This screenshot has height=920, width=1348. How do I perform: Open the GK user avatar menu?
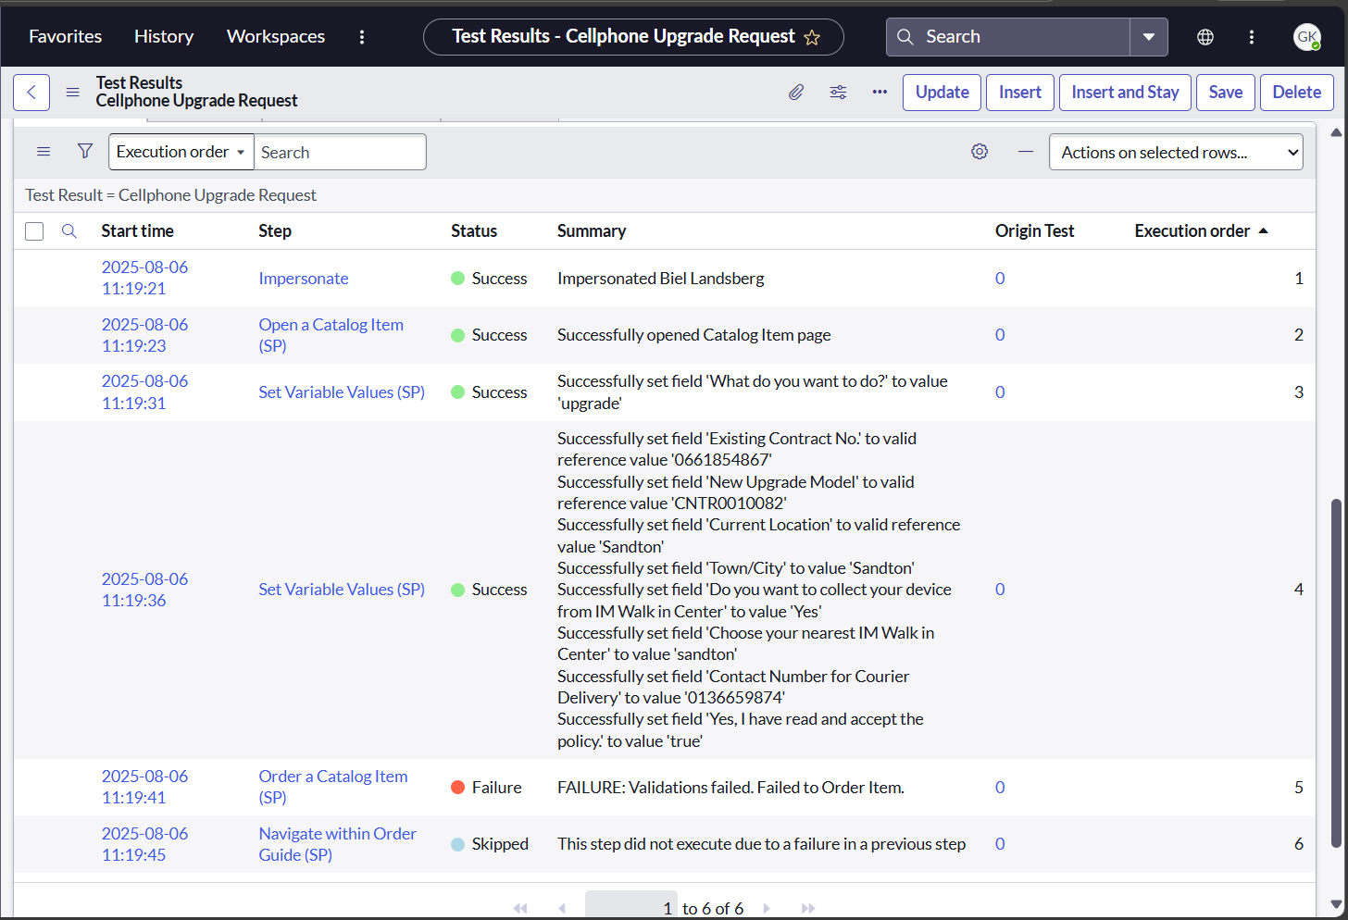(1307, 37)
